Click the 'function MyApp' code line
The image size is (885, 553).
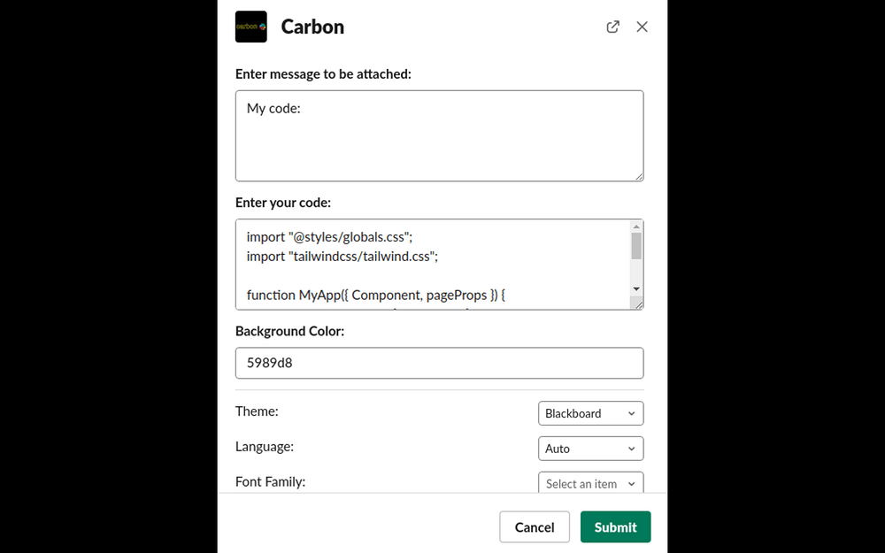click(376, 296)
